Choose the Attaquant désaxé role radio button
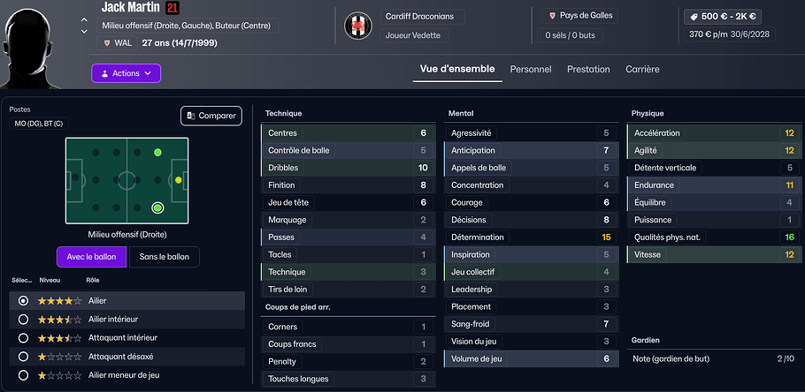The image size is (805, 392). tap(23, 357)
